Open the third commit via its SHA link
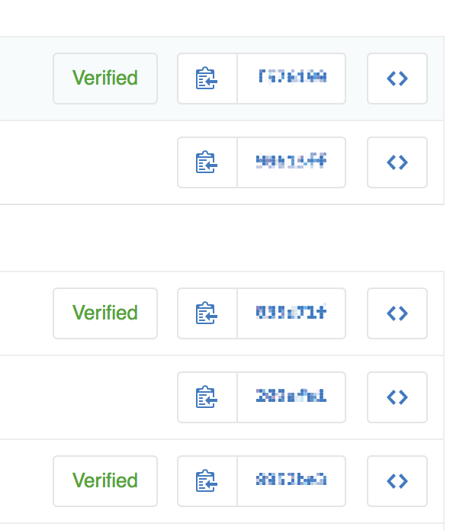Screen dimensions: 453x530 291,313
